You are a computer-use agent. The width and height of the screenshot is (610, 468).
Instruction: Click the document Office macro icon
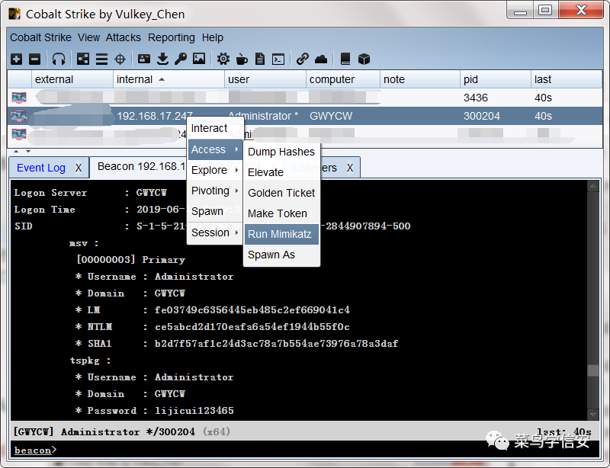click(260, 59)
